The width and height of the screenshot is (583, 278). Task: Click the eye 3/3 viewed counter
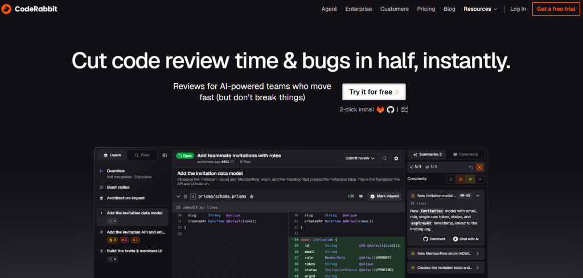click(432, 167)
